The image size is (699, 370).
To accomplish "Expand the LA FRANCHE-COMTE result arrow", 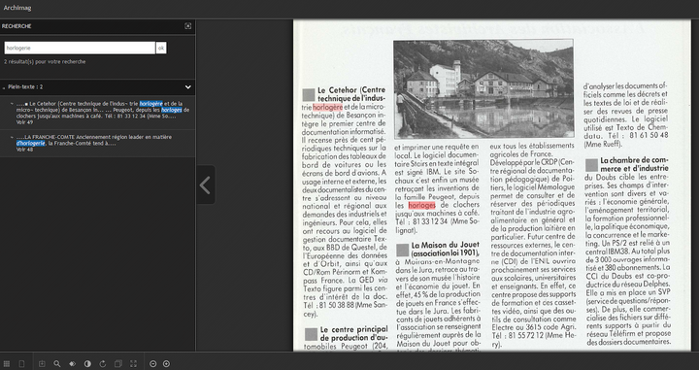I will pyautogui.click(x=12, y=137).
